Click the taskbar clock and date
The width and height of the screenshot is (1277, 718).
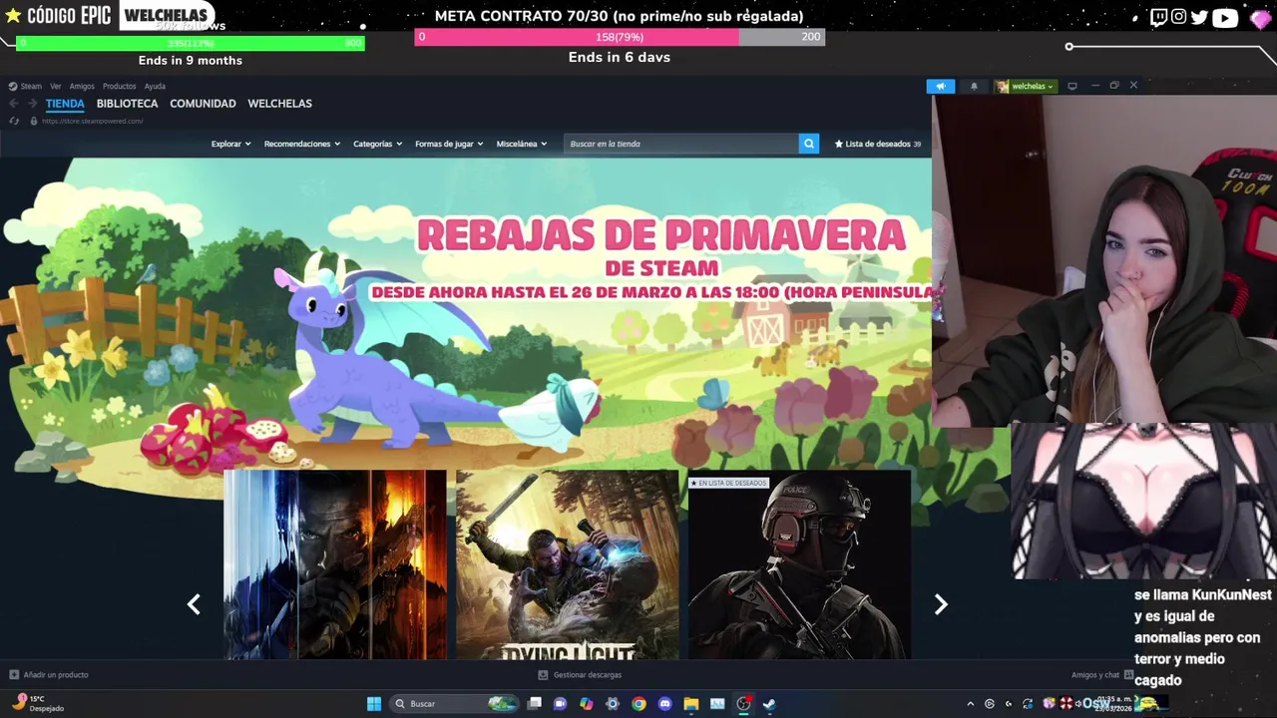point(1114,703)
